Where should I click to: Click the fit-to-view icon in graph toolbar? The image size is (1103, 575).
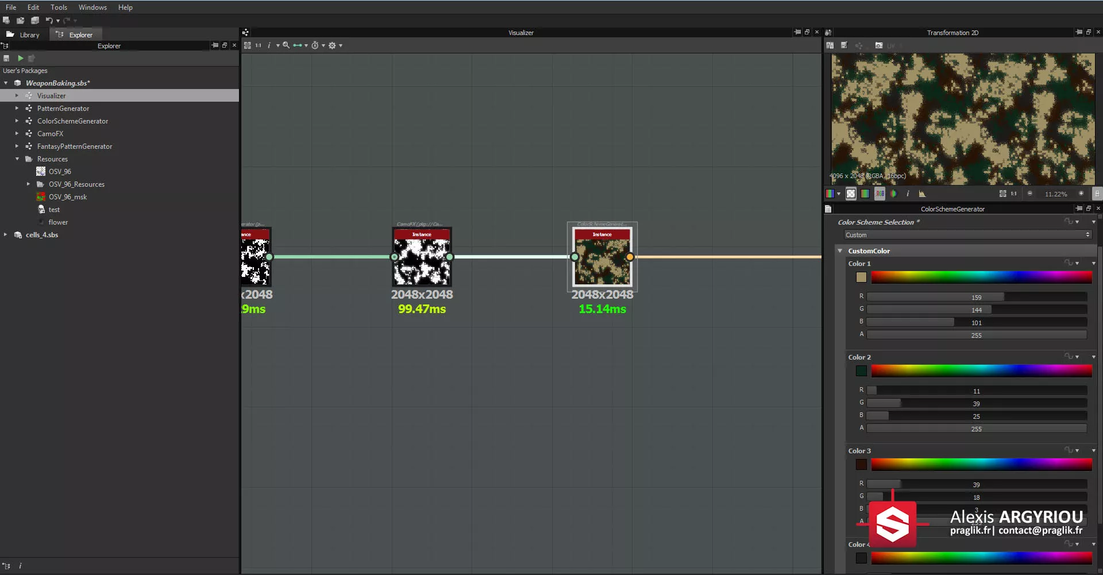(248, 45)
